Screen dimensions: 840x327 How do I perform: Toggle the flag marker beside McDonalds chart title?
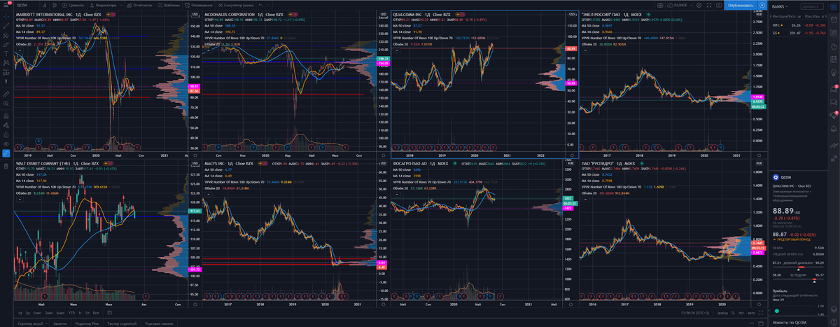click(293, 14)
